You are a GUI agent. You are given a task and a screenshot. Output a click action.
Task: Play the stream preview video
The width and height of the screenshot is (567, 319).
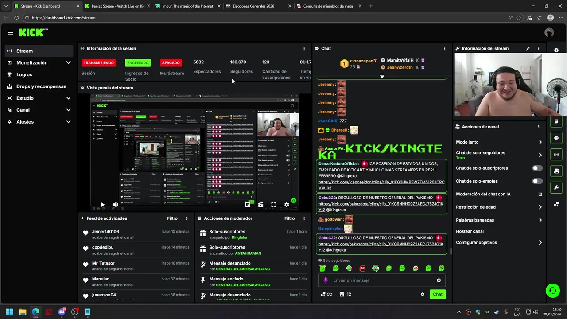point(102,205)
